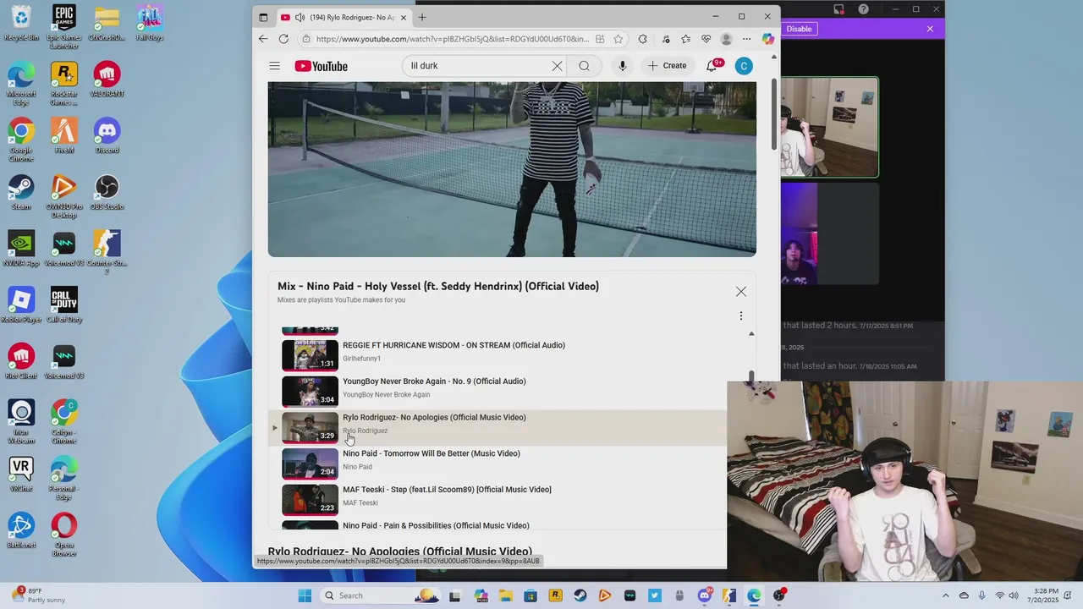This screenshot has height=609, width=1083.
Task: Open the YouTube hamburger guide menu
Action: 274,66
